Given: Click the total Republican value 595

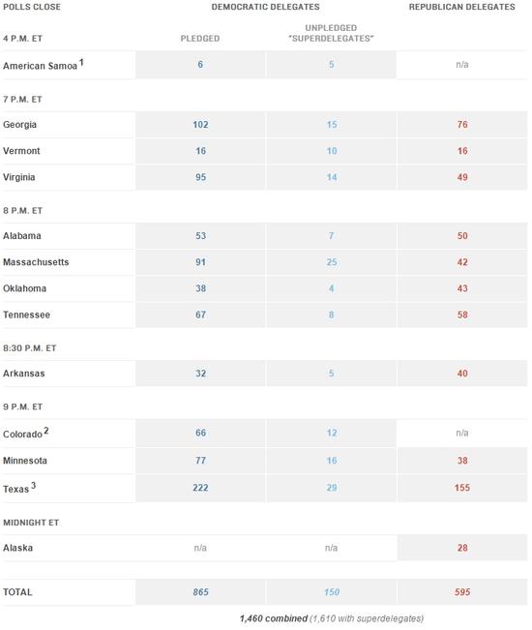Looking at the screenshot, I should tap(462, 592).
